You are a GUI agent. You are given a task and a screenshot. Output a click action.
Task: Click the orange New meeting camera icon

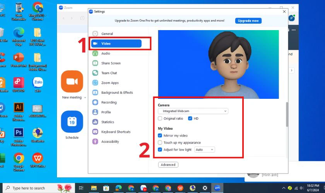pyautogui.click(x=72, y=81)
